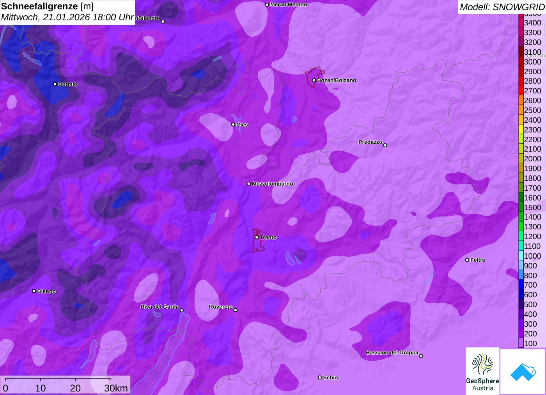Click the "30km" scale bar label
This screenshot has height=395, width=546.
(116, 388)
